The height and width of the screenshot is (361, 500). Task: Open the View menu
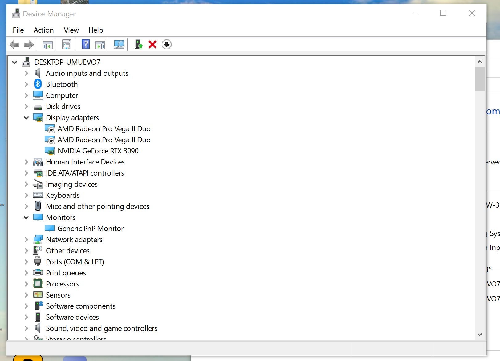pos(71,30)
